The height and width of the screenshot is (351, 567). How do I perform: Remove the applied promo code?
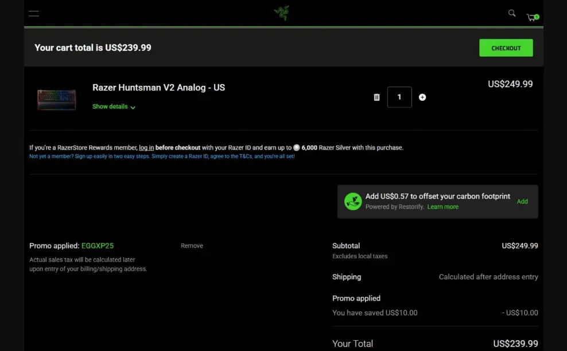pos(192,246)
